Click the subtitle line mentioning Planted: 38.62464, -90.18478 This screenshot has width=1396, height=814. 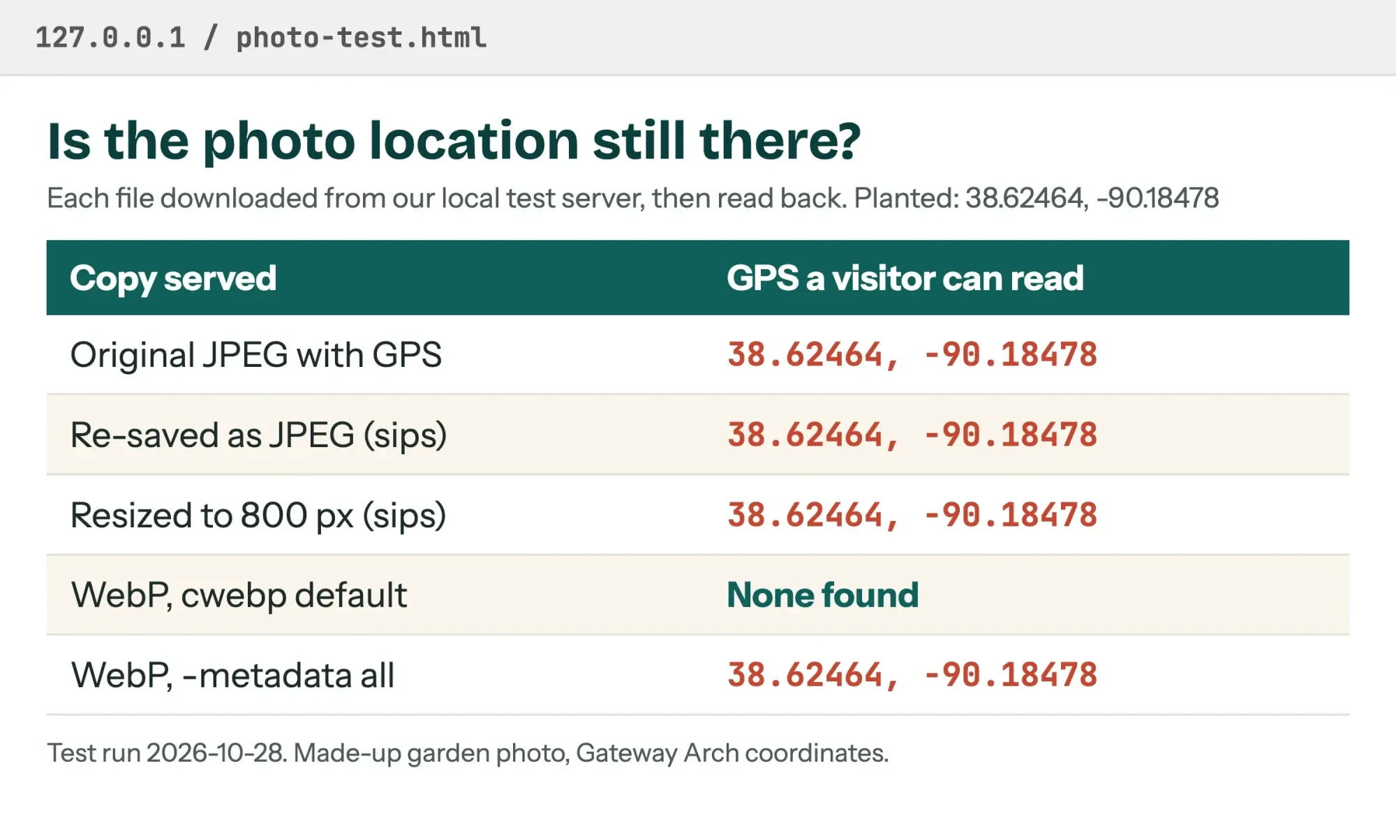coord(633,198)
